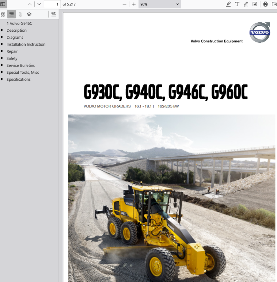
Task: Click the motor grader photo
Action: [x=172, y=198]
